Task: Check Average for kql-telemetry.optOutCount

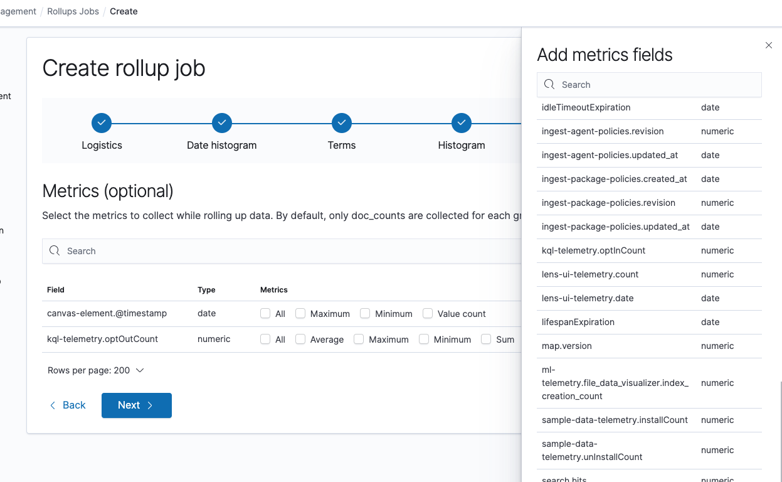Action: tap(300, 339)
